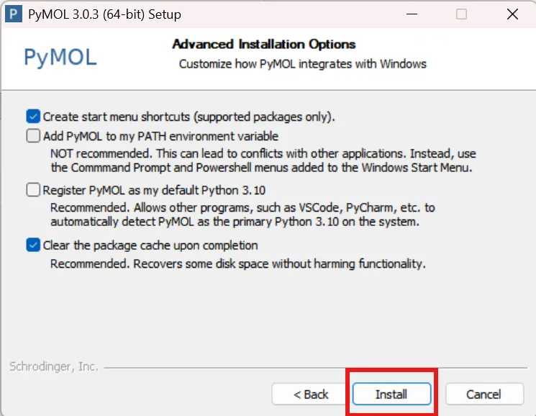Enable Add PyMOL to PATH checkbox
This screenshot has height=416, width=536.
click(x=33, y=136)
